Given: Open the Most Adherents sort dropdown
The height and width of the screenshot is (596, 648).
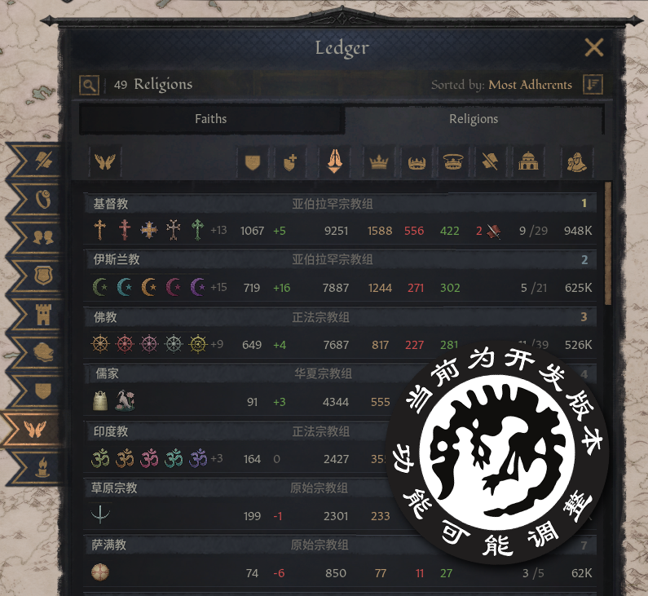Looking at the screenshot, I should (x=531, y=85).
